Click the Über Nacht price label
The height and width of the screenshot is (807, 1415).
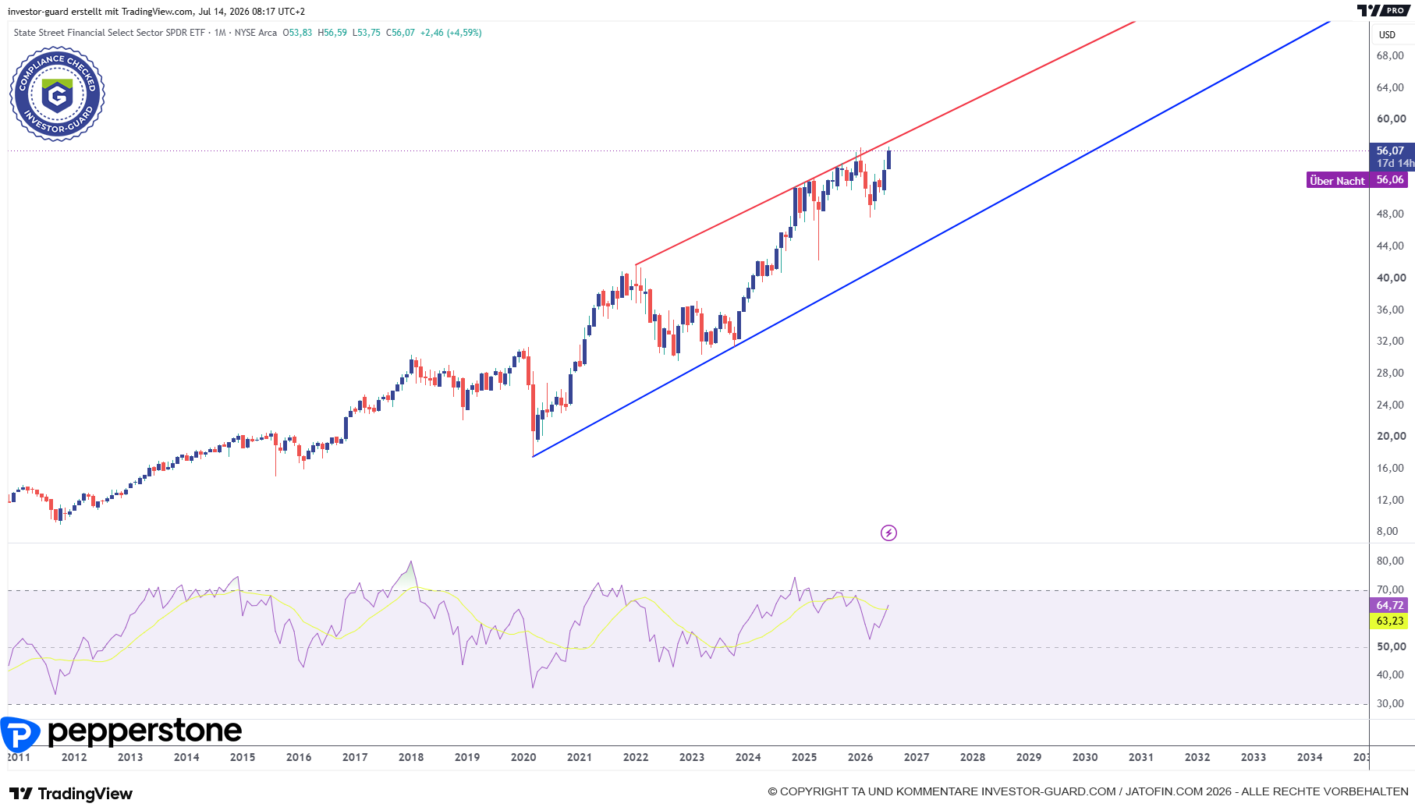click(1357, 180)
